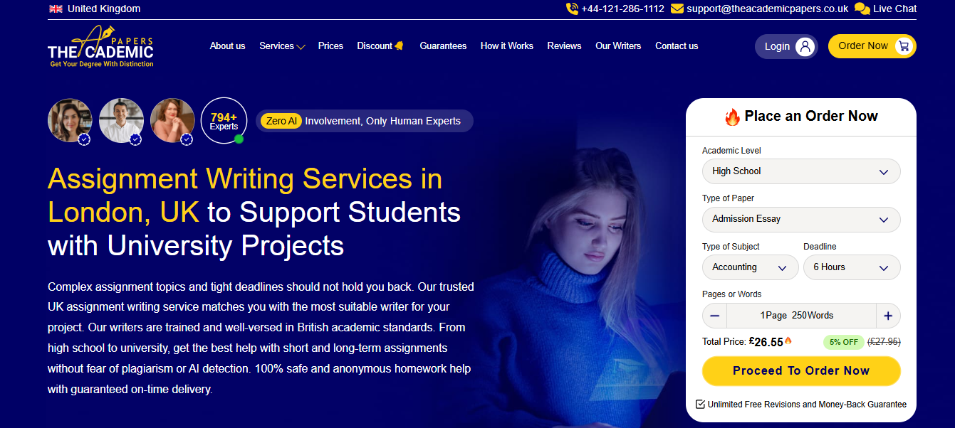The image size is (955, 428).
Task: Expand the Deadline dropdown showing 6 Hours
Action: pos(852,267)
